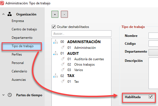Click into the Buscar search field
158x106 pixels.
81,33
